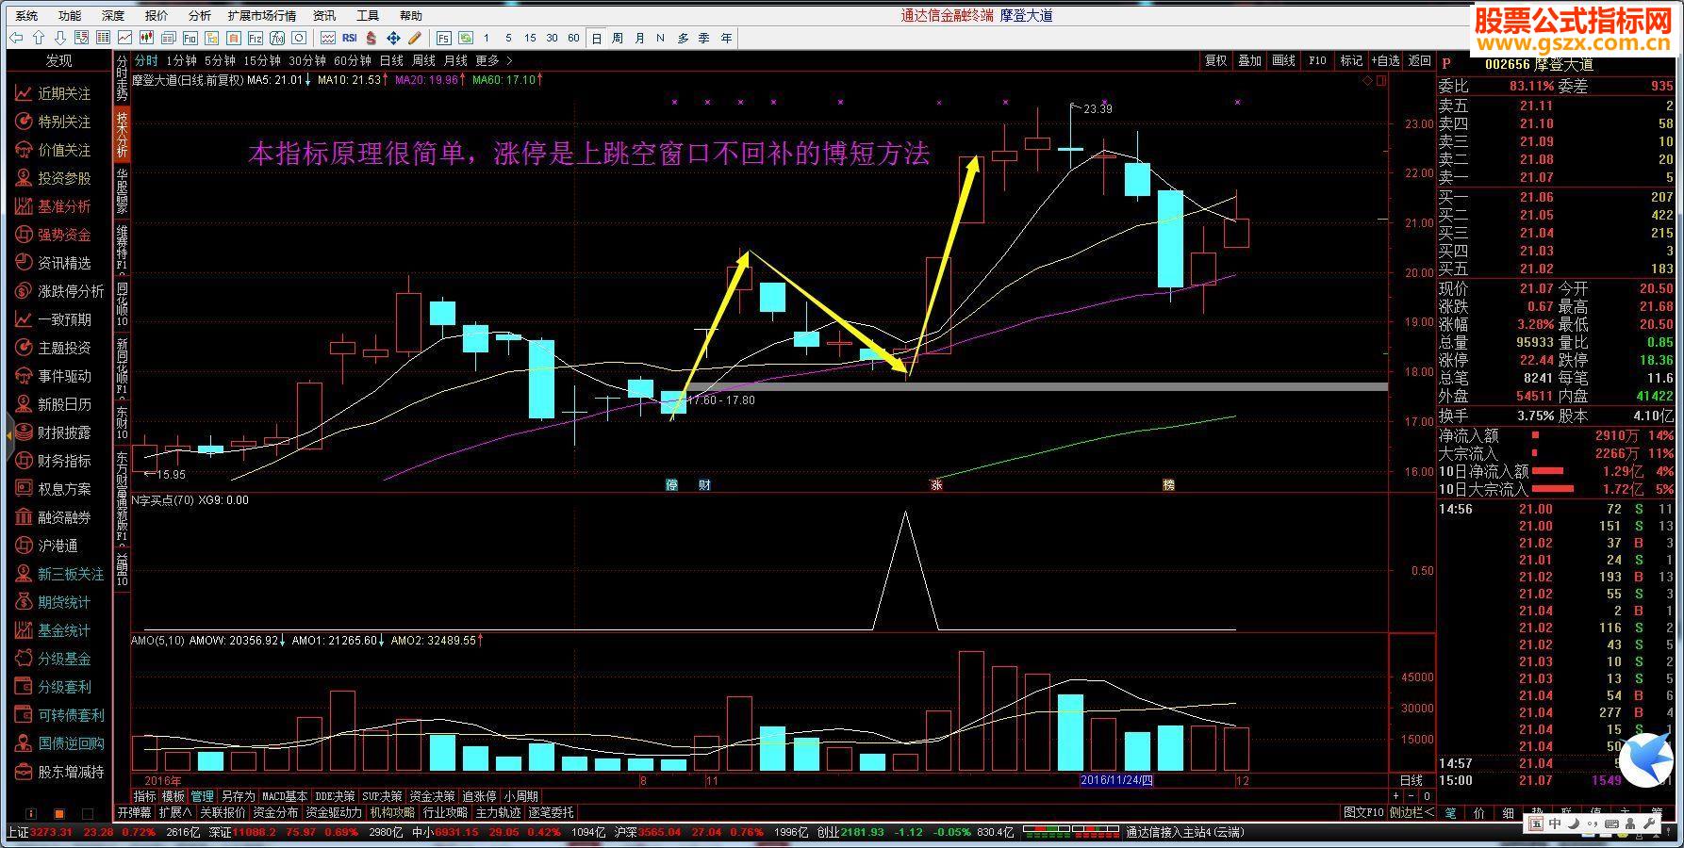Screen dimensions: 1684x848
Task: Click the 叠加 overlay button
Action: 1250,60
